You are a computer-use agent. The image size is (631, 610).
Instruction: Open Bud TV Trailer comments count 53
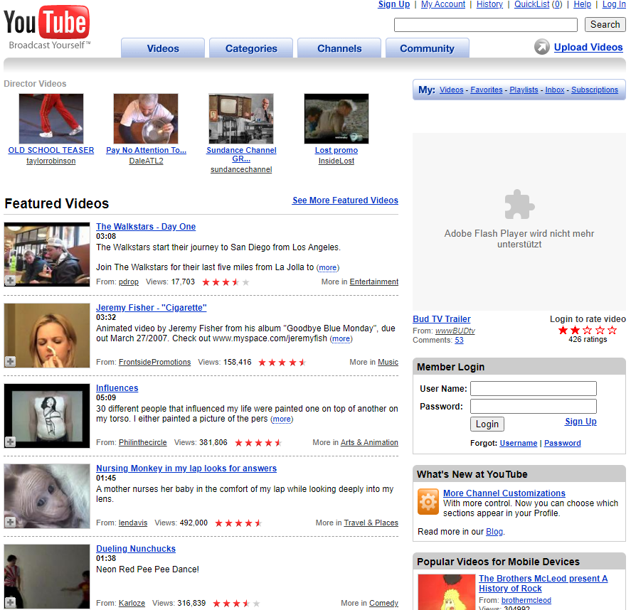click(x=459, y=340)
